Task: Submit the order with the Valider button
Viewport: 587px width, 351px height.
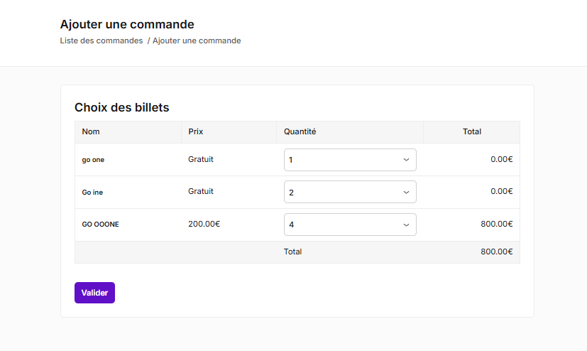Action: (94, 293)
